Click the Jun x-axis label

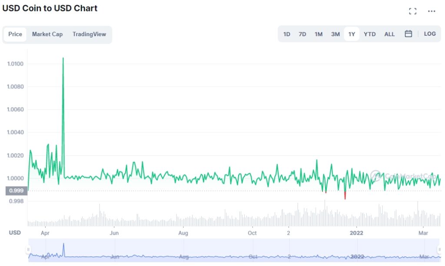[x=114, y=233]
